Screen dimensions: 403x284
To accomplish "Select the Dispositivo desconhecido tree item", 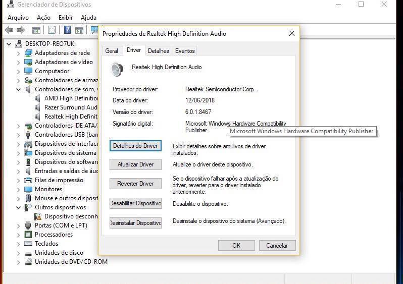I will click(x=71, y=216).
